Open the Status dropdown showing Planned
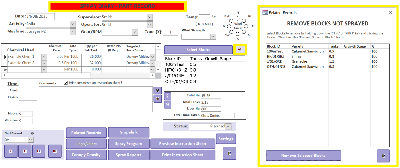Viewport: 400px width, 168px height. click(x=228, y=126)
